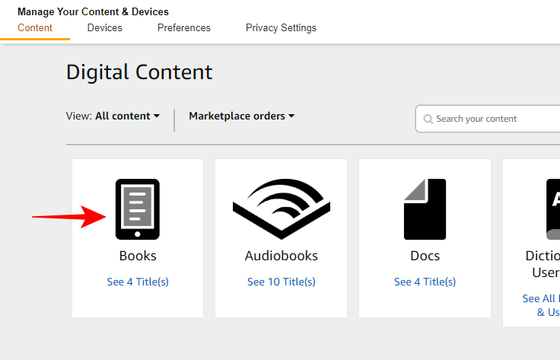This screenshot has height=360, width=560.
Task: Open See 10 Title(s) under Audiobooks
Action: (282, 282)
